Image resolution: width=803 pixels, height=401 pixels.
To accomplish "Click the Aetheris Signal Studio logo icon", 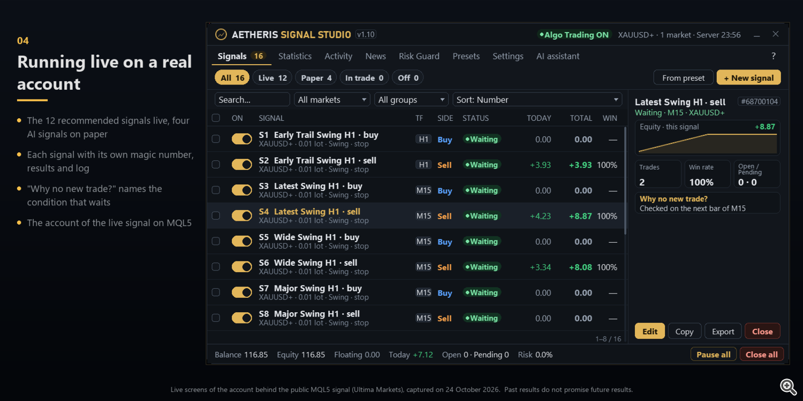I will coord(221,35).
